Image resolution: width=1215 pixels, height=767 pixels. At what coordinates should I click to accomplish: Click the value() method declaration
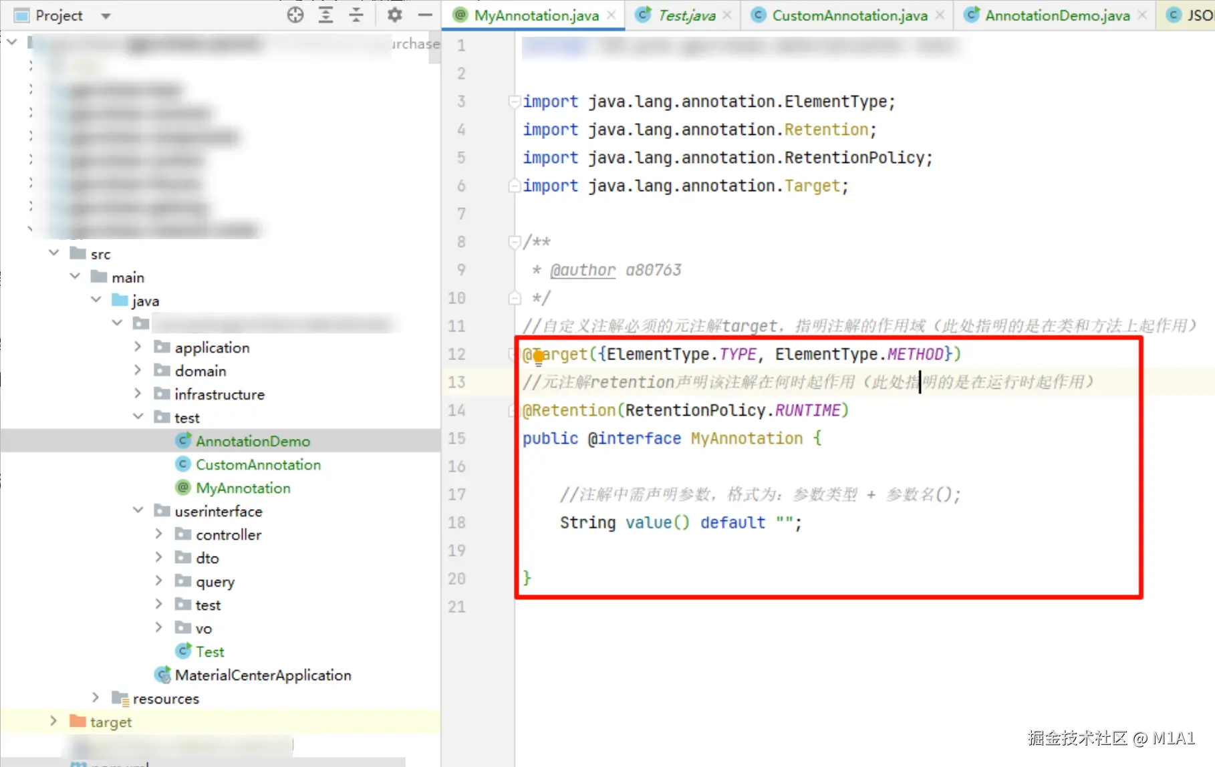click(x=656, y=522)
